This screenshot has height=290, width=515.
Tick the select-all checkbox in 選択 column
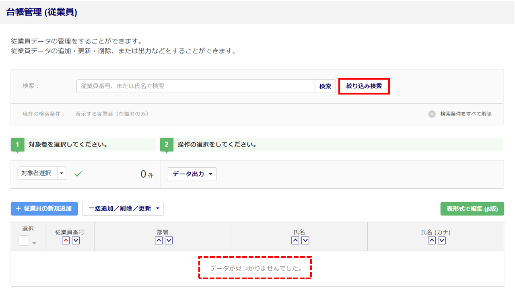pyautogui.click(x=24, y=241)
